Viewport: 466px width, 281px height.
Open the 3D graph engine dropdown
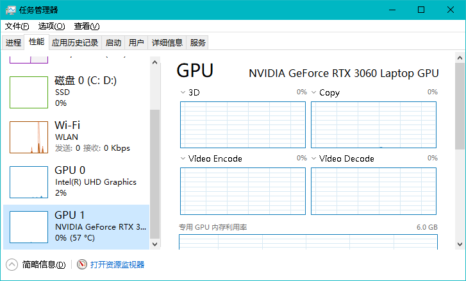[183, 92]
